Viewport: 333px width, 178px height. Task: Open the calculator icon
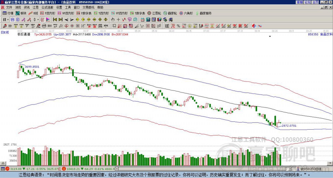click(x=148, y=20)
